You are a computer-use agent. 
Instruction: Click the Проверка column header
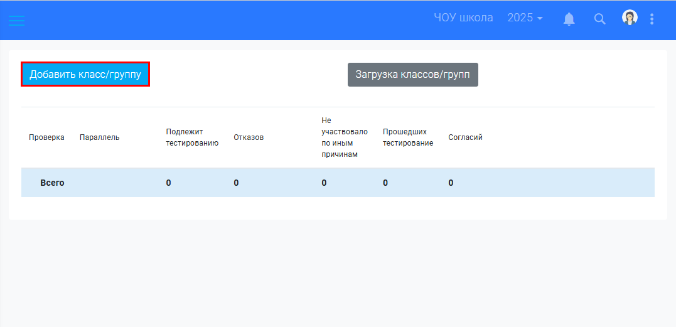point(46,137)
